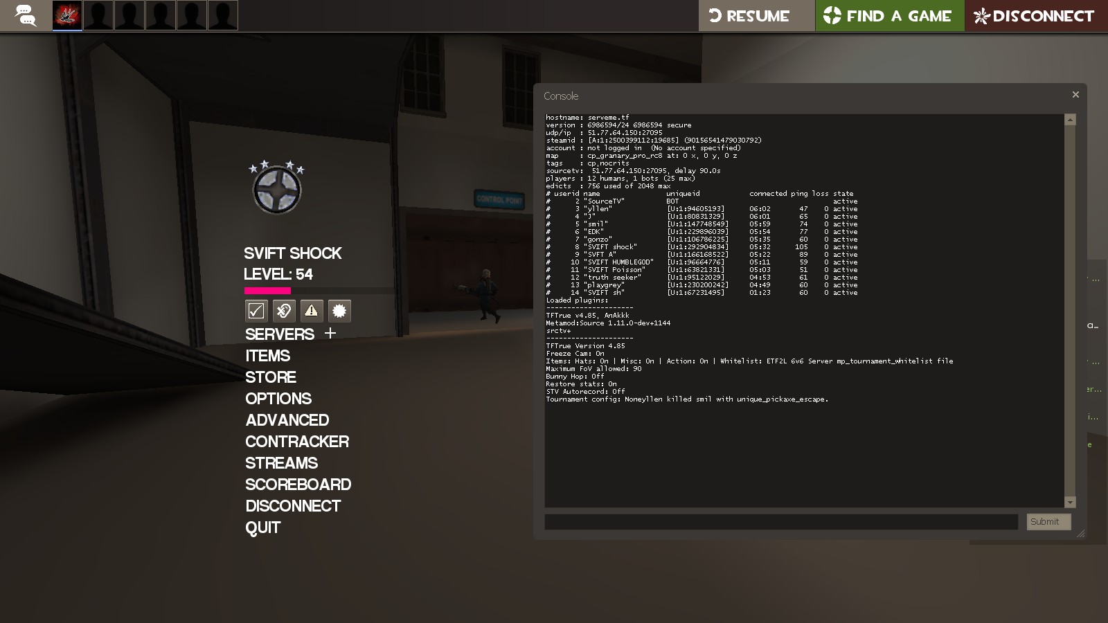Click the 'Maximum FoV allowed: 90' line
This screenshot has height=623, width=1108.
(593, 369)
